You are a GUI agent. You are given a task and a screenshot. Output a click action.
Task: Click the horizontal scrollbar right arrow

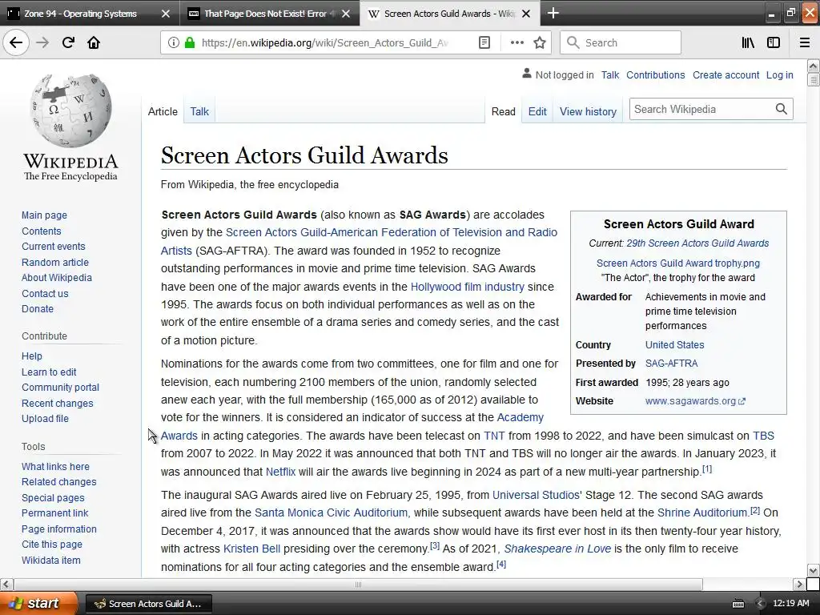[799, 584]
